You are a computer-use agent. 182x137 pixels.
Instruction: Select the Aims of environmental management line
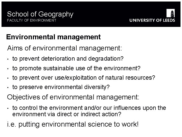point(64,48)
